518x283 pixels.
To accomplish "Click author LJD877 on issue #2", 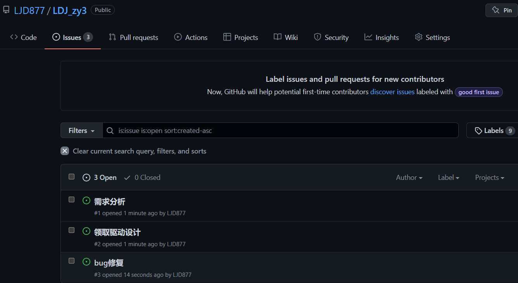I will click(x=176, y=244).
